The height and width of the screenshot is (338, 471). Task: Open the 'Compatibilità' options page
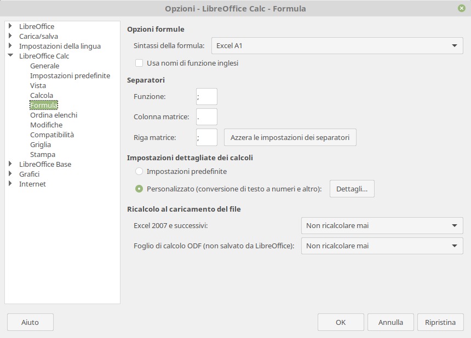[x=52, y=135]
